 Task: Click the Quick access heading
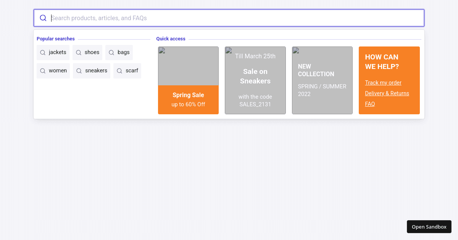(171, 39)
